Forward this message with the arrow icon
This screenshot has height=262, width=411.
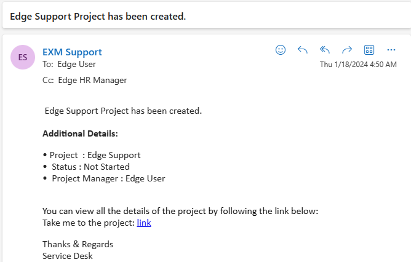tap(347, 50)
